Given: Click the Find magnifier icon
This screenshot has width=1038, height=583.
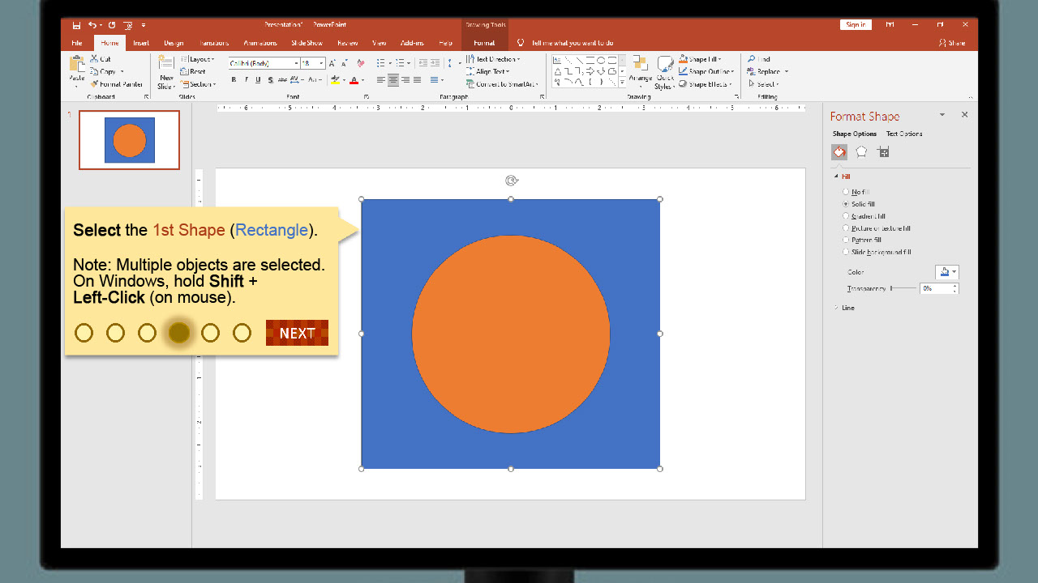Looking at the screenshot, I should tap(752, 59).
